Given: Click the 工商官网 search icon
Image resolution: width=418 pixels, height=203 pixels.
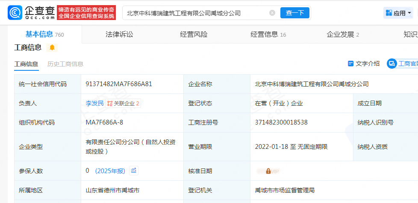Looking at the screenshot, I should point(392,64).
